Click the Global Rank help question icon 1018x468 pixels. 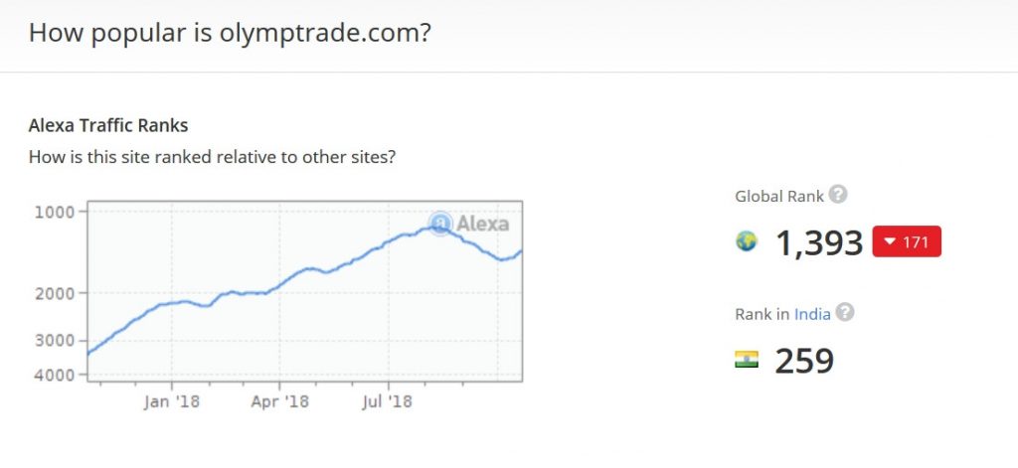pos(838,195)
